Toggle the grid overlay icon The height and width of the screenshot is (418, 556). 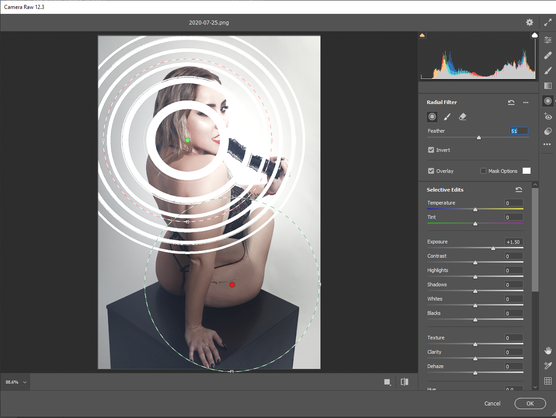(x=548, y=381)
